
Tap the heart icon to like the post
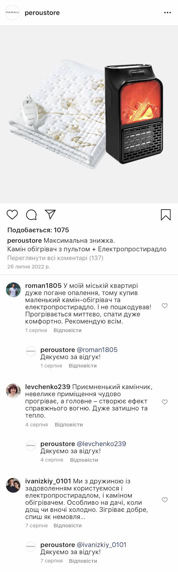pyautogui.click(x=12, y=215)
